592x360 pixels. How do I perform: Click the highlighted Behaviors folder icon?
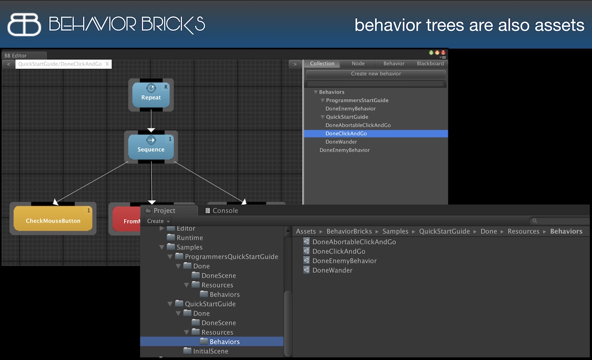tap(204, 341)
